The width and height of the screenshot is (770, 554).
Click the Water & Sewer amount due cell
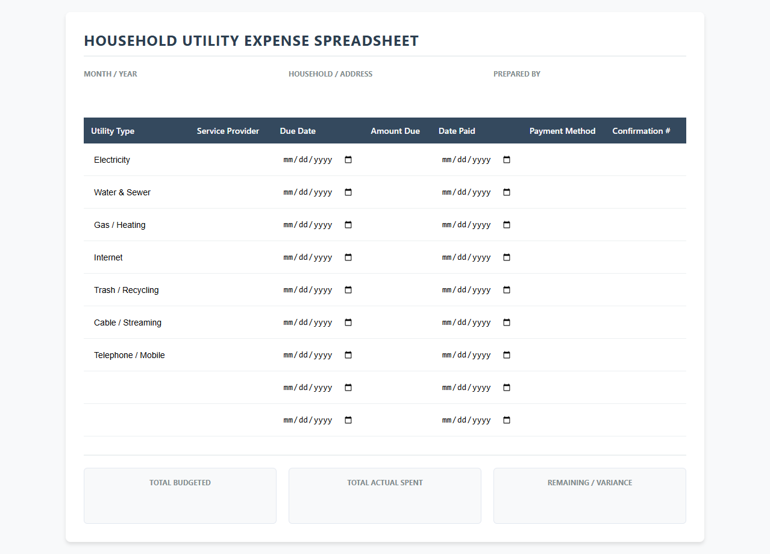398,192
